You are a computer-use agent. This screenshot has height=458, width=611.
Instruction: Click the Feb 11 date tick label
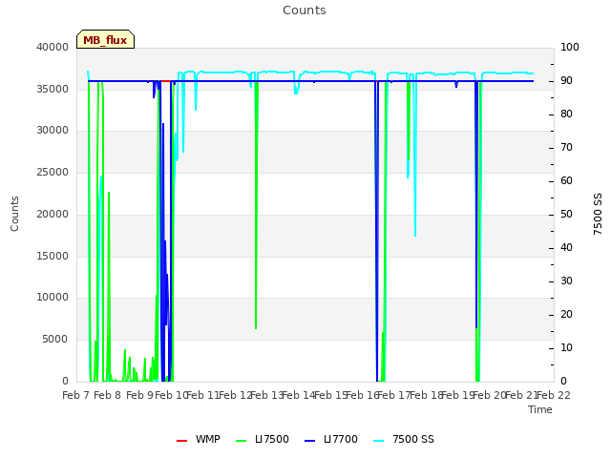coord(203,396)
